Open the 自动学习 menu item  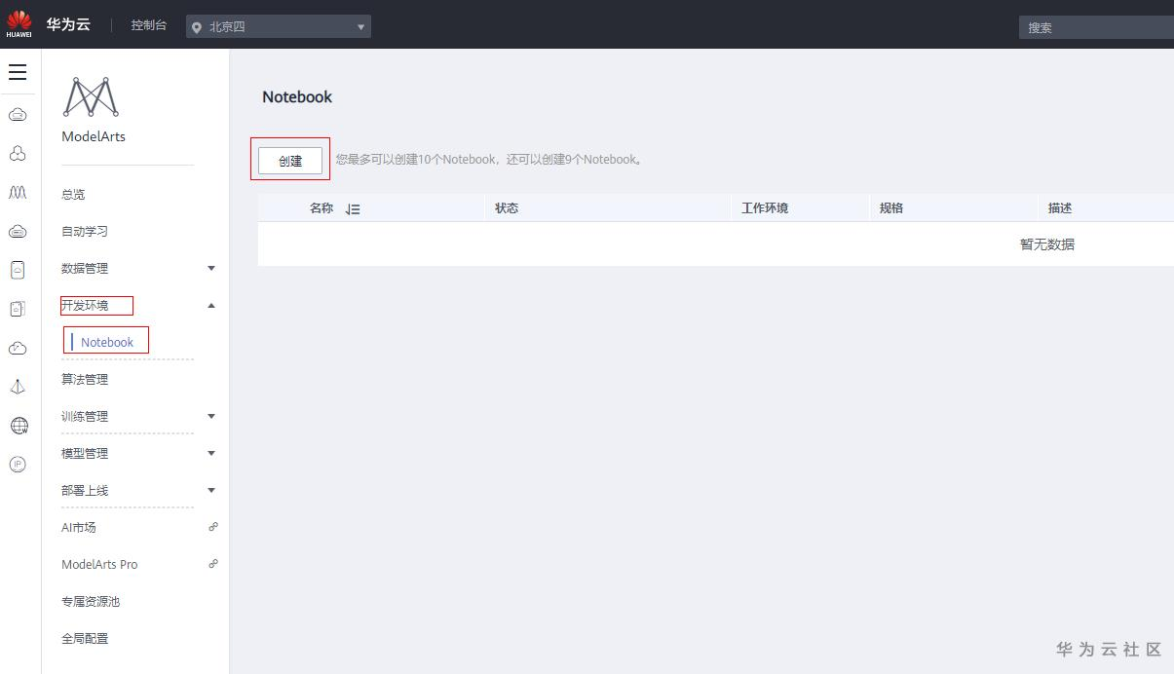85,231
